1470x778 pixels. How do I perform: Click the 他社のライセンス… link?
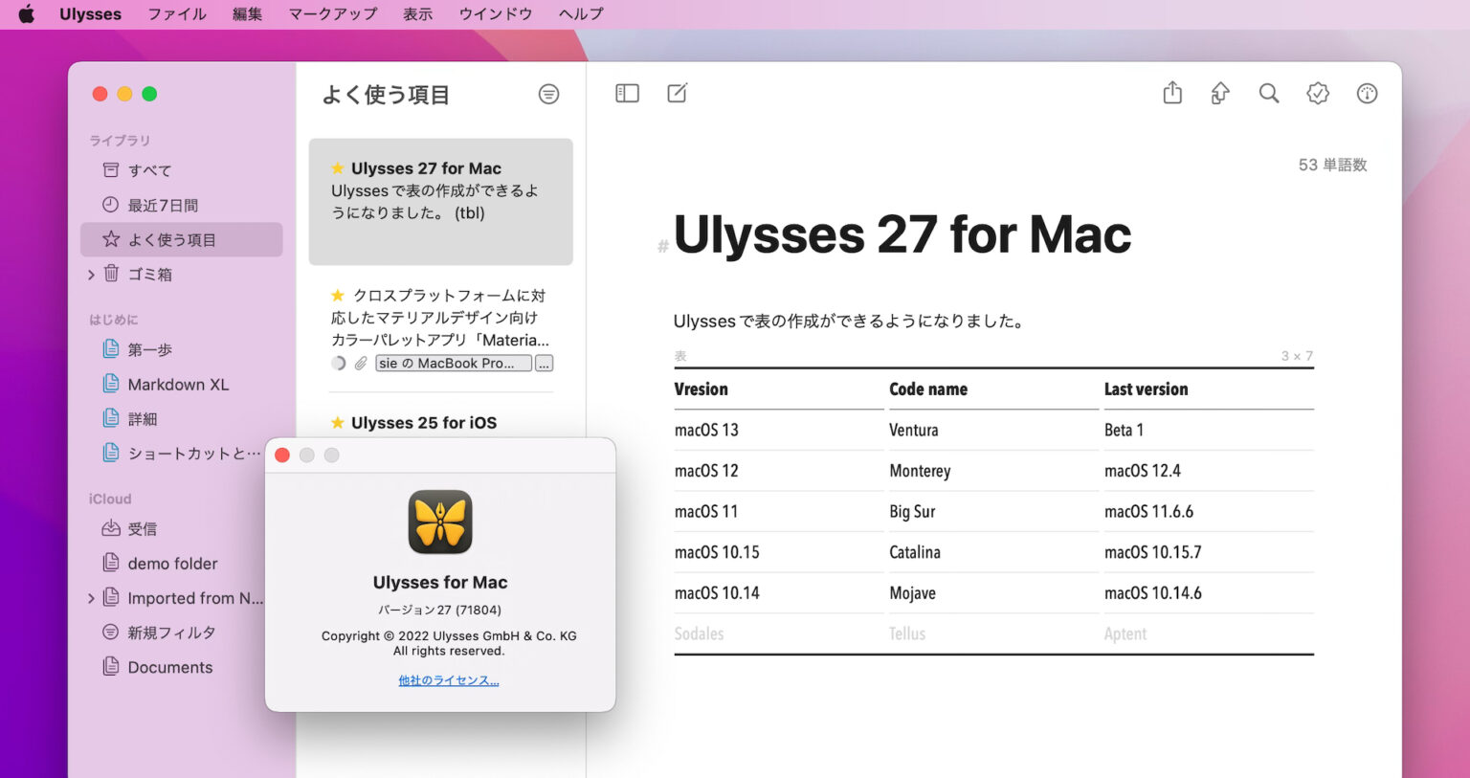click(449, 679)
